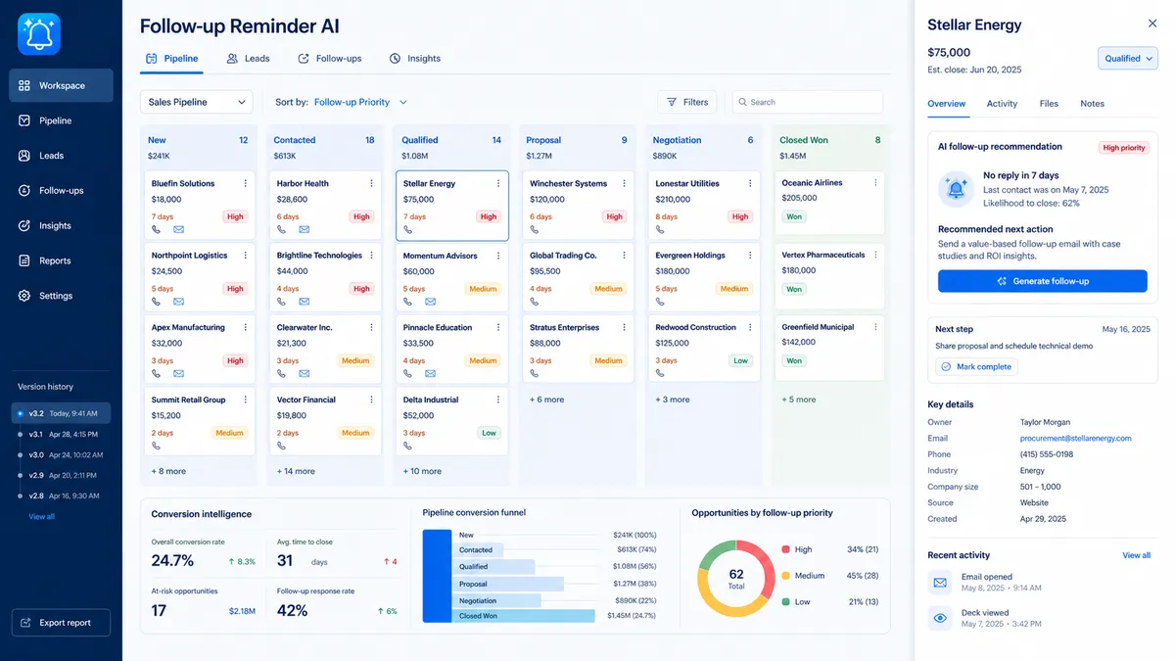Go to Workspace in sidebar
Viewport: 1175px width, 661px height.
pos(62,85)
